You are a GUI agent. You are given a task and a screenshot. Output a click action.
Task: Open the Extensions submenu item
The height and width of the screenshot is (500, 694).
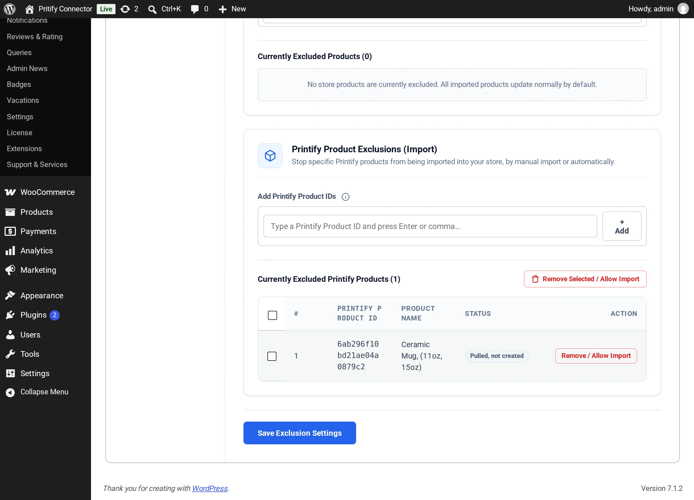point(24,149)
